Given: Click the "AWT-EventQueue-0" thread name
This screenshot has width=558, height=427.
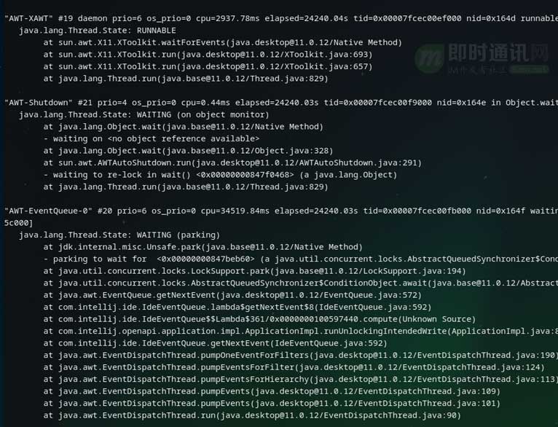Looking at the screenshot, I should click(x=48, y=211).
